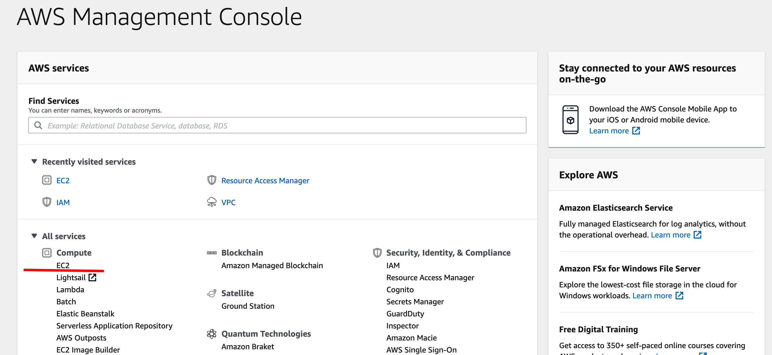Open the Mobile App Learn more link
The height and width of the screenshot is (355, 772).
609,131
